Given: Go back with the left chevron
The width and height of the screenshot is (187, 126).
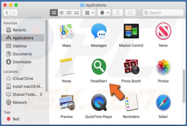Looking at the screenshot, I should (x=7, y=12).
